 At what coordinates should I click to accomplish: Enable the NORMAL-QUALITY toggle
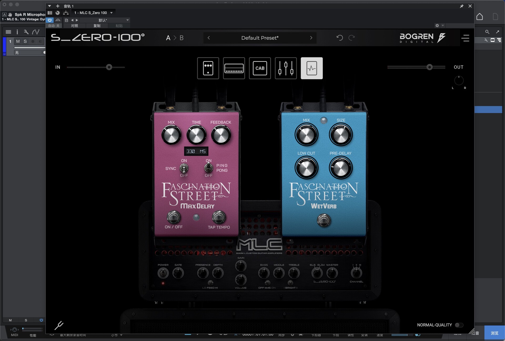coord(459,325)
